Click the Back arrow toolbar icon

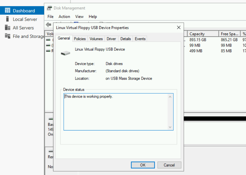[x=49, y=25]
